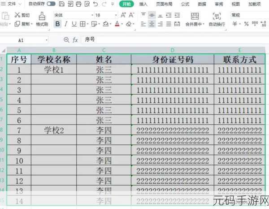The height and width of the screenshot is (209, 269).
Task: Click the 剪切 cut button
Action: click(x=22, y=15)
